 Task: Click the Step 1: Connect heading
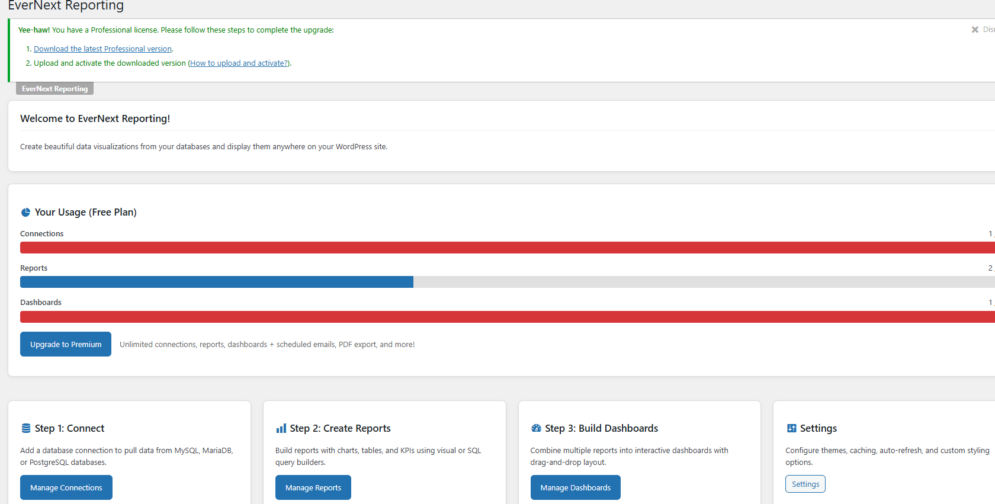[69, 428]
